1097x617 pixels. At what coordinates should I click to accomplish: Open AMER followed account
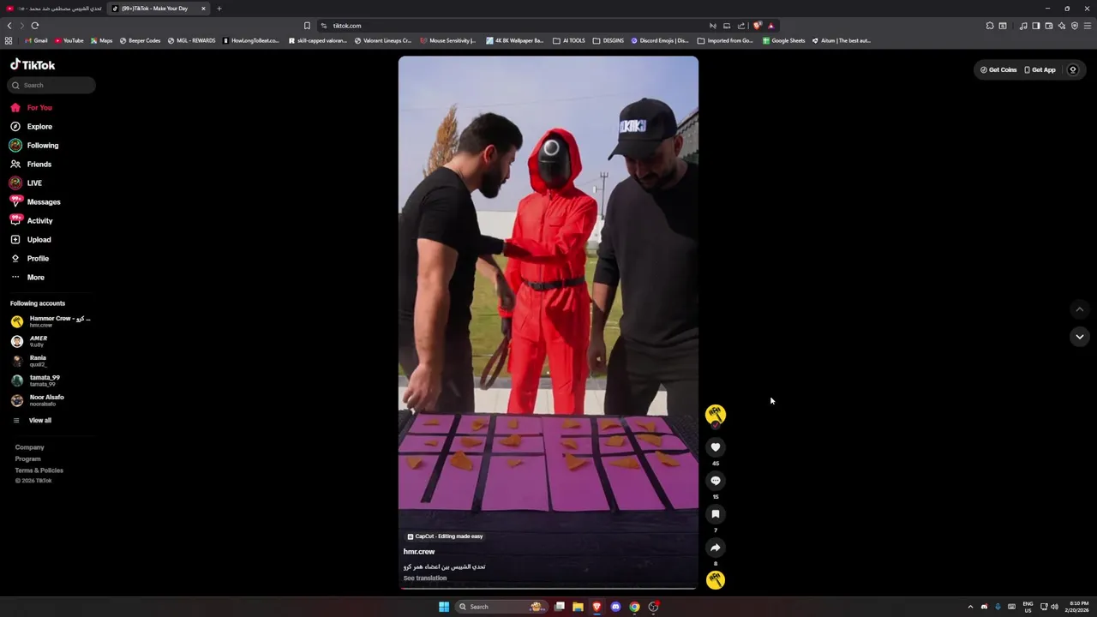(x=30, y=341)
